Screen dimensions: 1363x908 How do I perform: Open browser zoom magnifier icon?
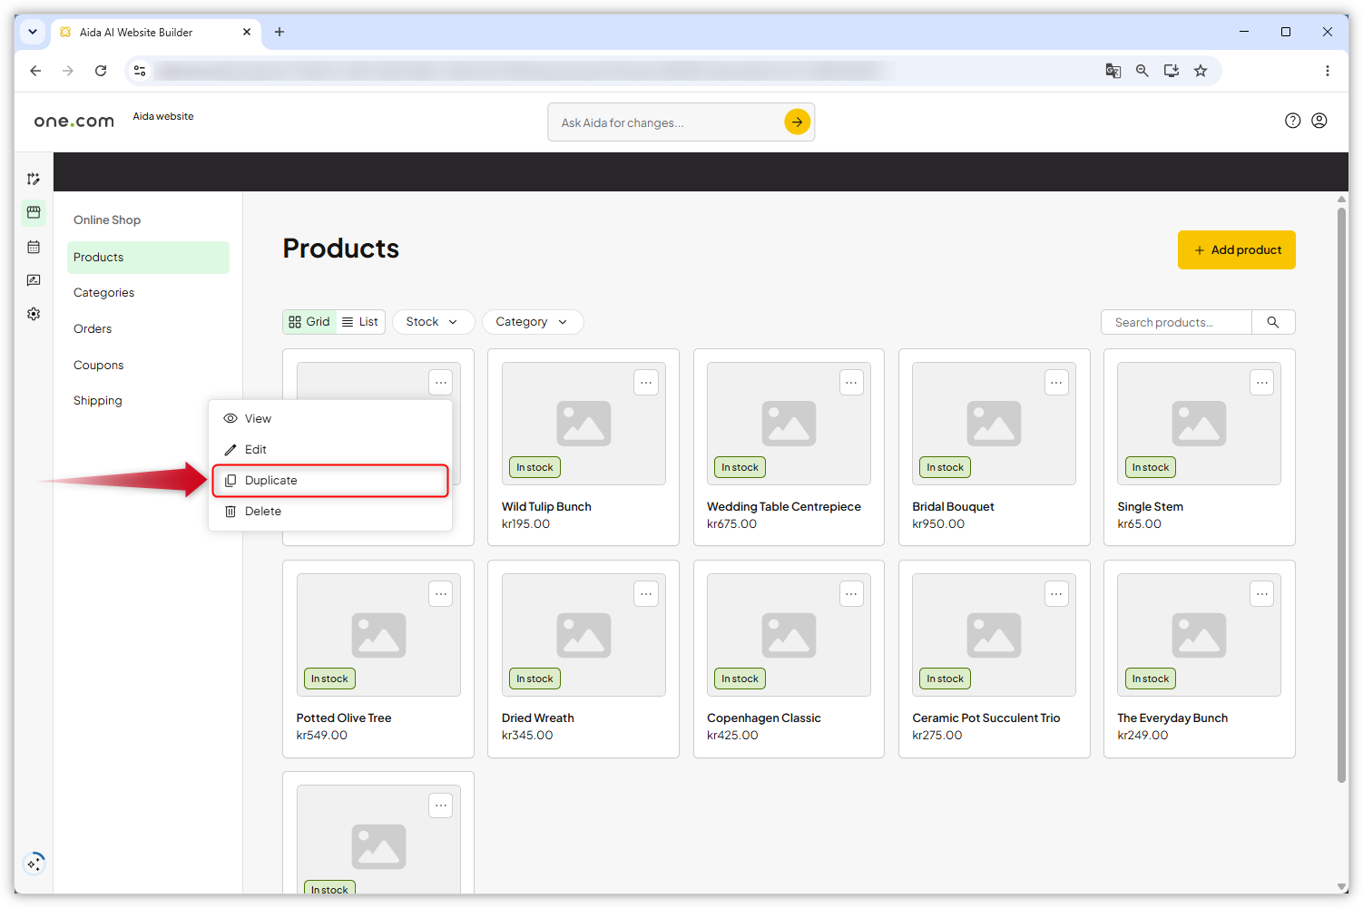[x=1142, y=71]
